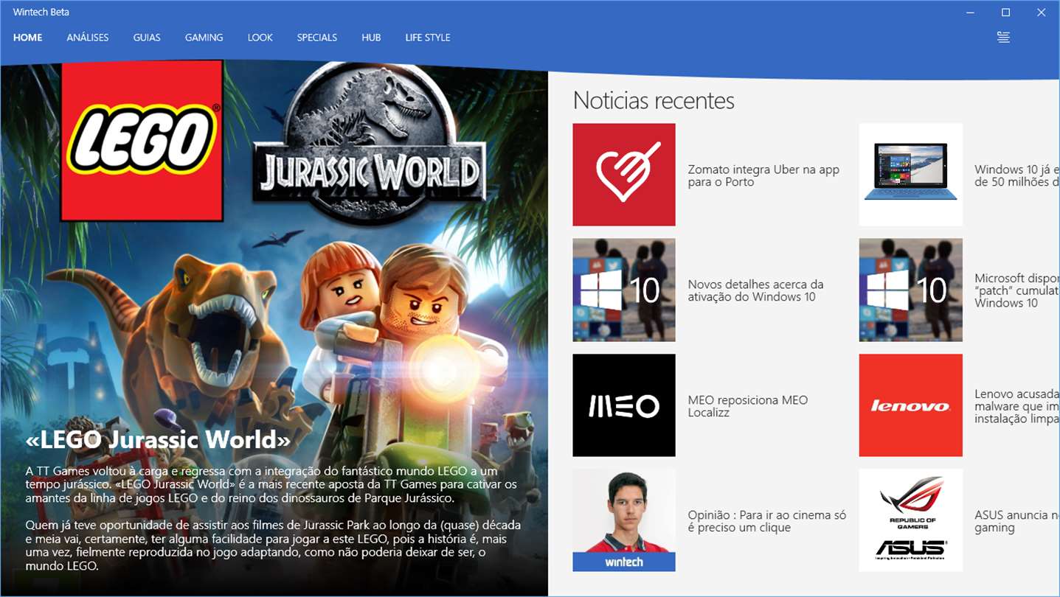Open thumbnail beside 'Novos detalhes acerca da ativação'

coord(624,290)
